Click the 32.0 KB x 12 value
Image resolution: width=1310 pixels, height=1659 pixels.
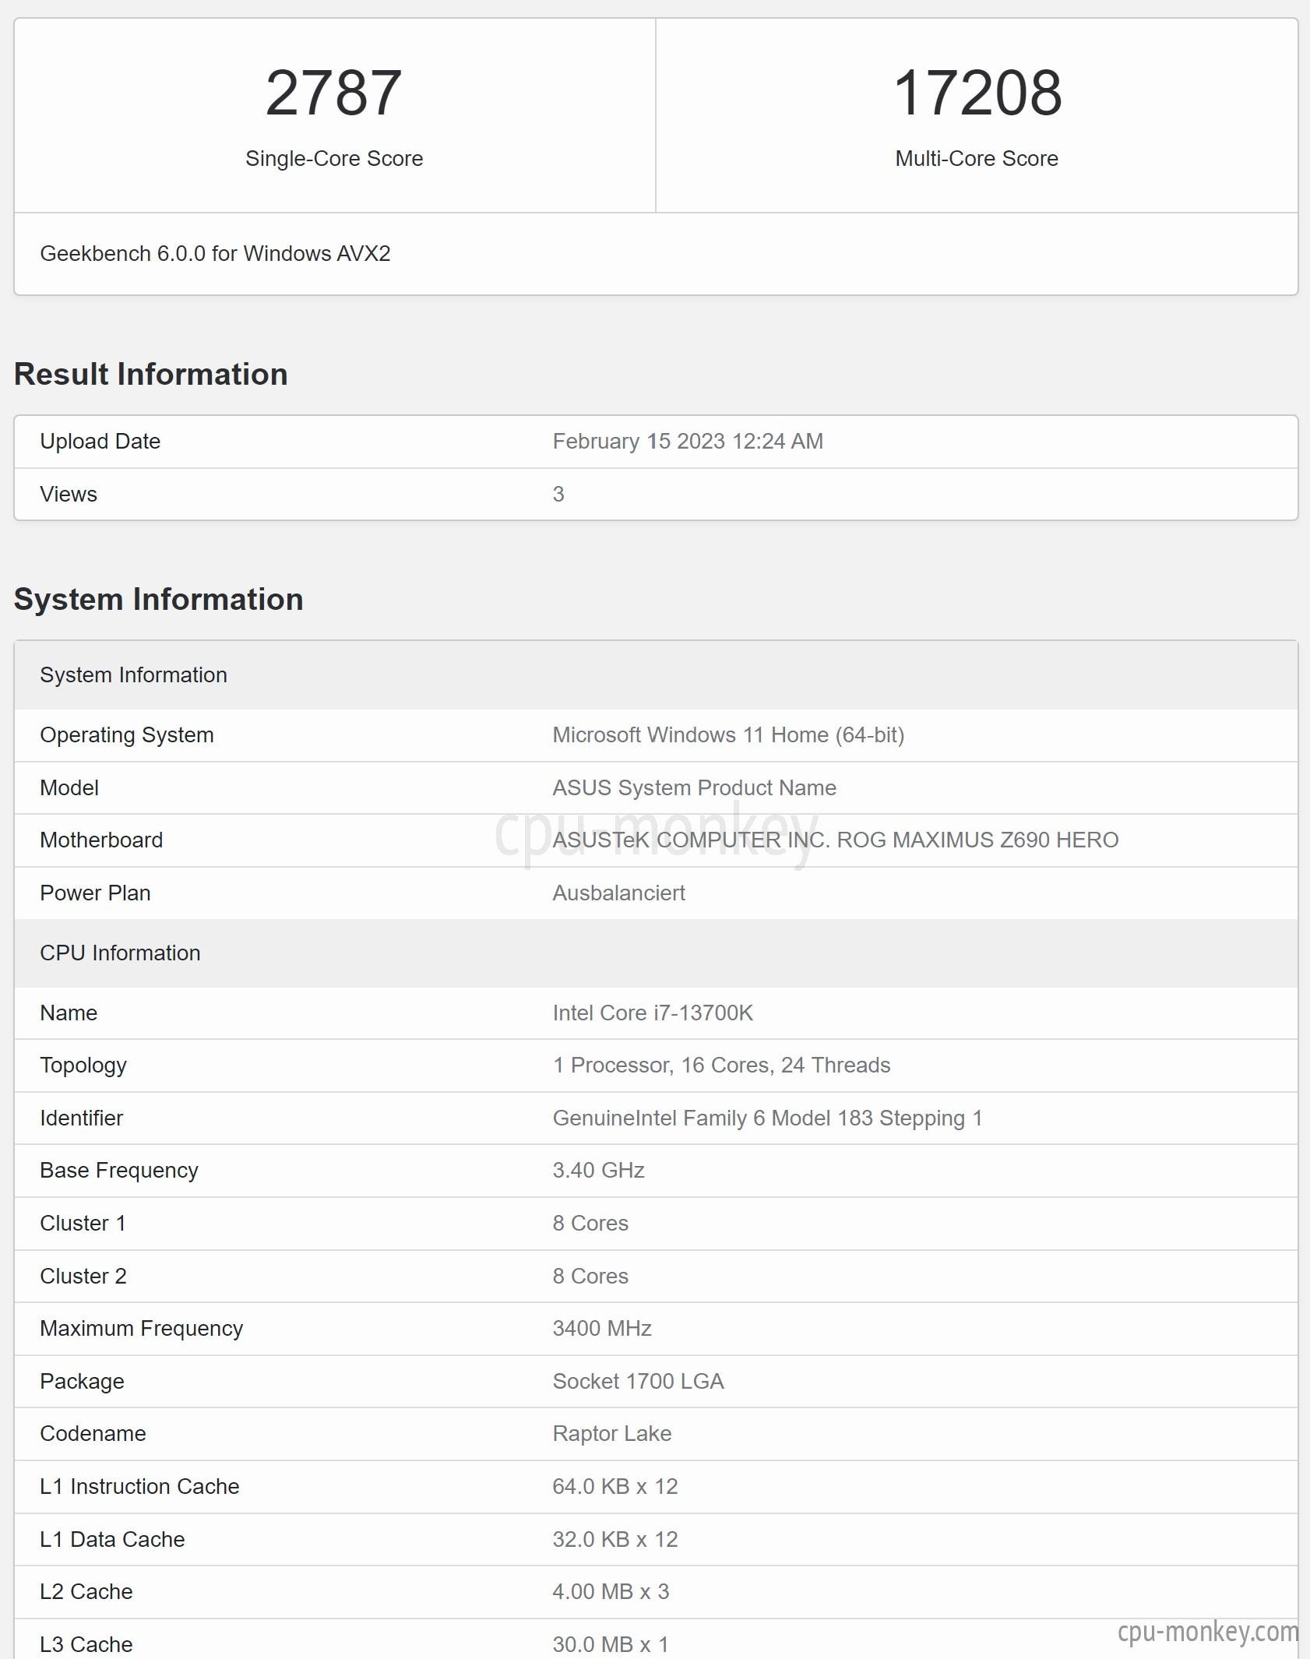pyautogui.click(x=615, y=1539)
